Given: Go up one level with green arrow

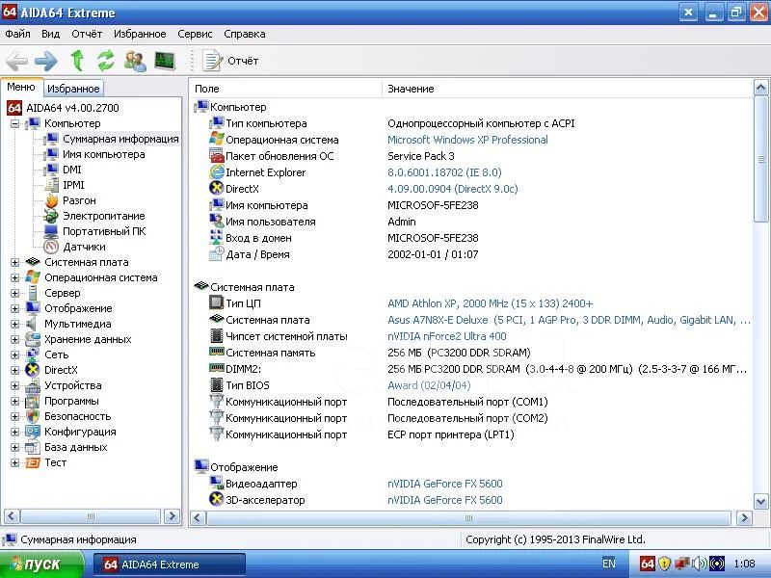Looking at the screenshot, I should pos(77,61).
